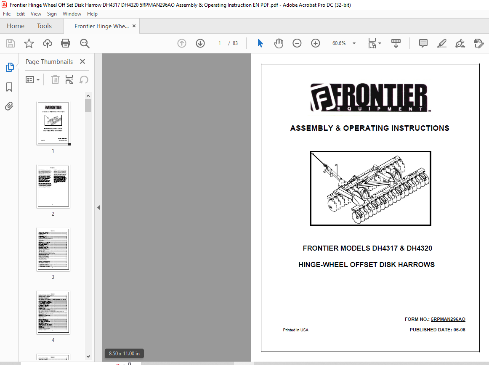
Task: Click the 8.50 x 11.00 in page size label
Action: [x=124, y=354]
